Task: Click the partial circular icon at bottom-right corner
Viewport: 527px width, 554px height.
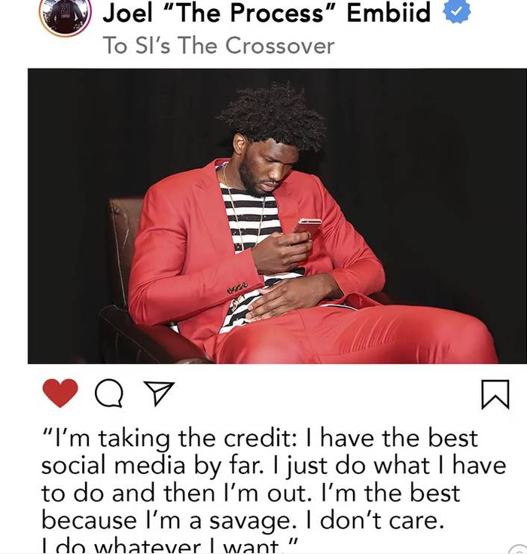Action: (x=519, y=549)
